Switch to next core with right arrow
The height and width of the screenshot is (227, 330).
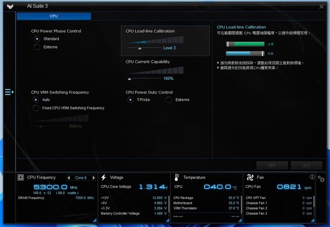coord(94,178)
